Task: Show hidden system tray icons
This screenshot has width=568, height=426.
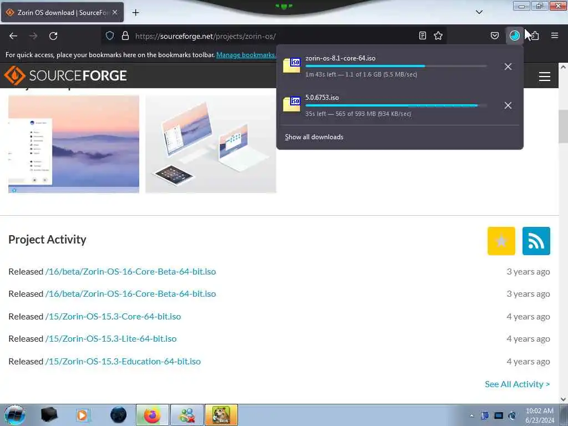Action: click(471, 415)
